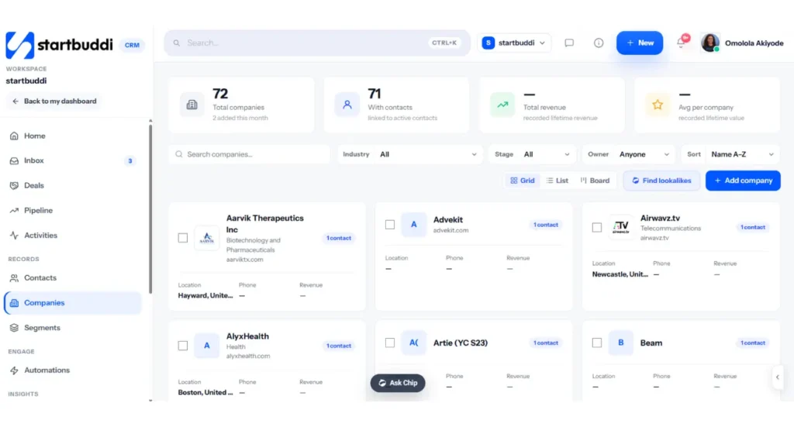Open Inbox in sidebar
Image resolution: width=794 pixels, height=427 pixels.
tap(72, 160)
